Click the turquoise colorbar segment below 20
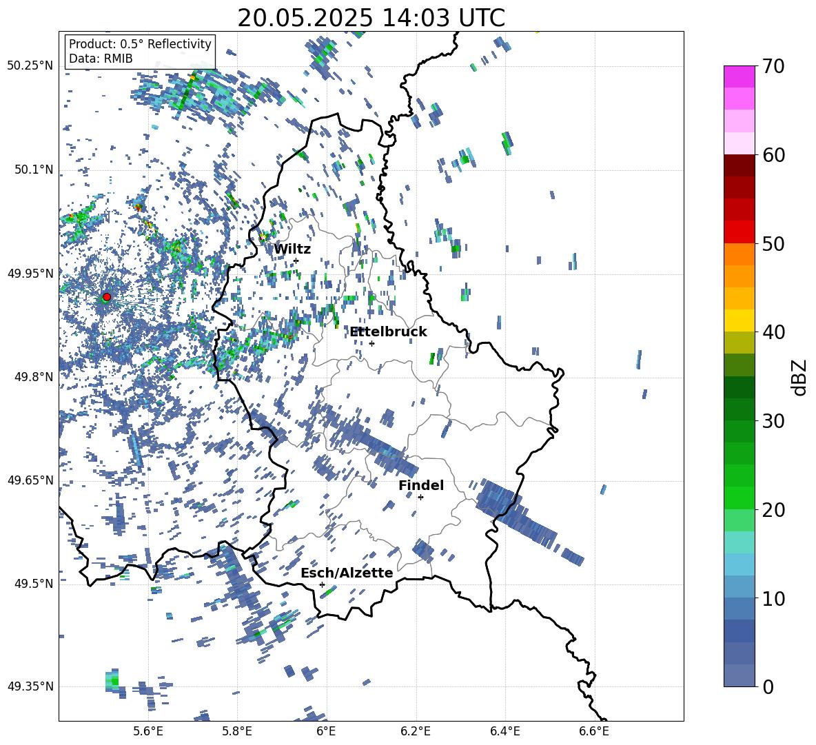 [x=739, y=542]
